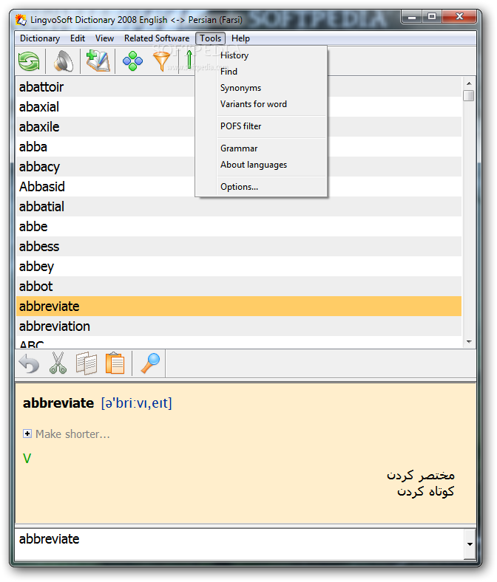Click Persian translation مختصر کردن
The height and width of the screenshot is (582, 497).
click(420, 476)
